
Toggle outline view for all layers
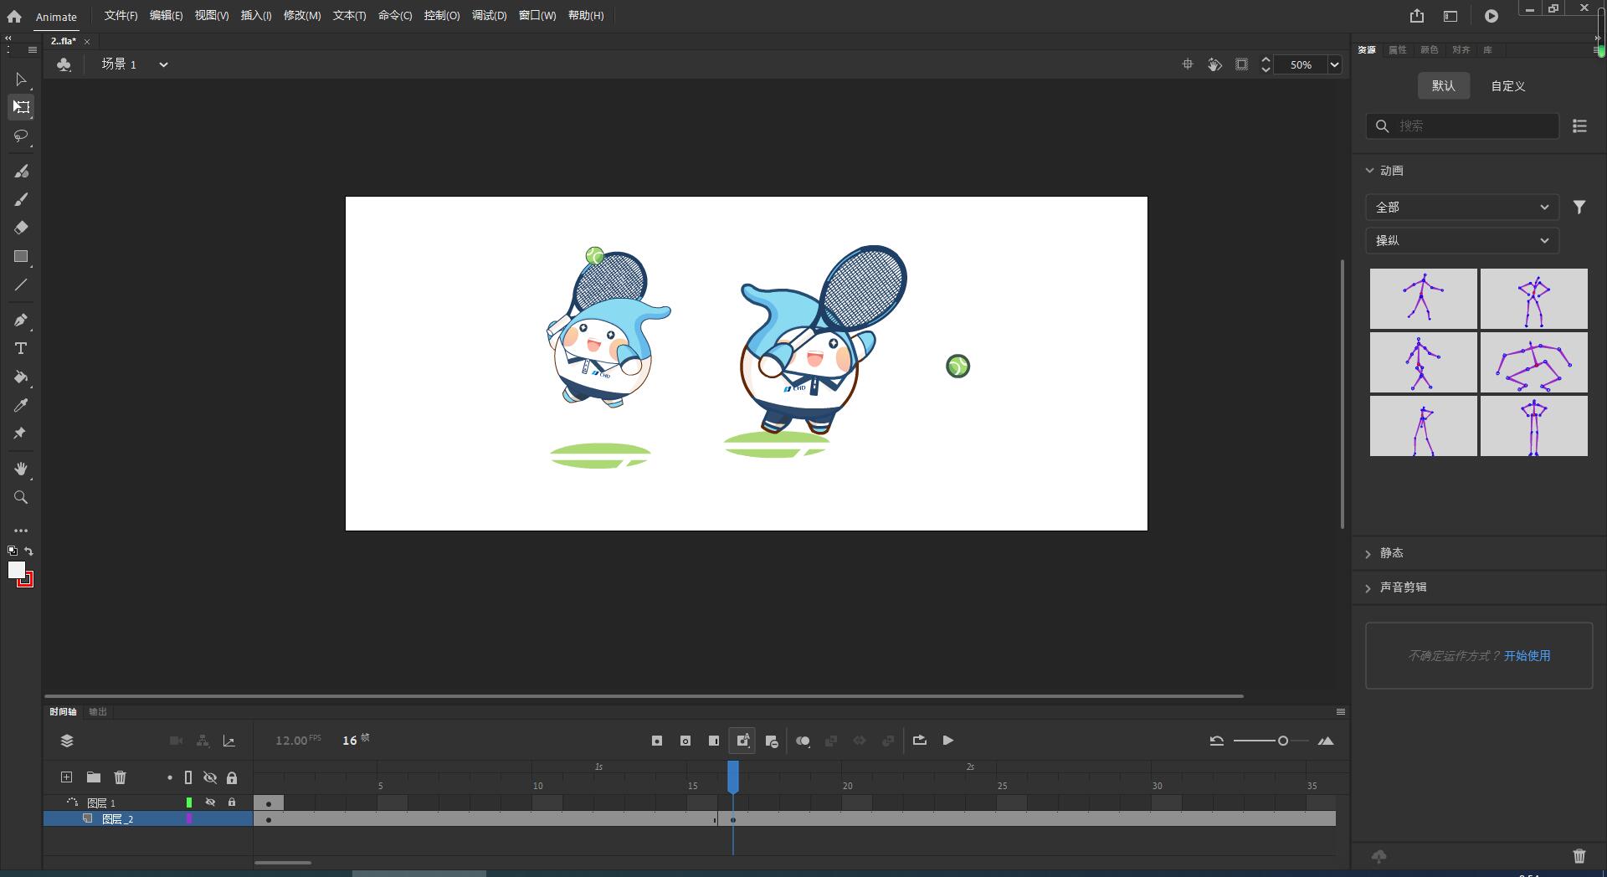pyautogui.click(x=188, y=777)
